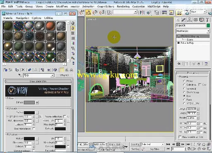Open the Curve Editor icon in toolbar
Screen dimensions: 212x153
point(164,12)
